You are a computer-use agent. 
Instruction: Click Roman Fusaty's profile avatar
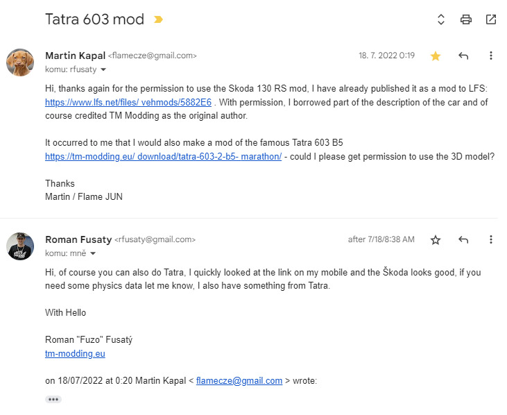click(20, 246)
